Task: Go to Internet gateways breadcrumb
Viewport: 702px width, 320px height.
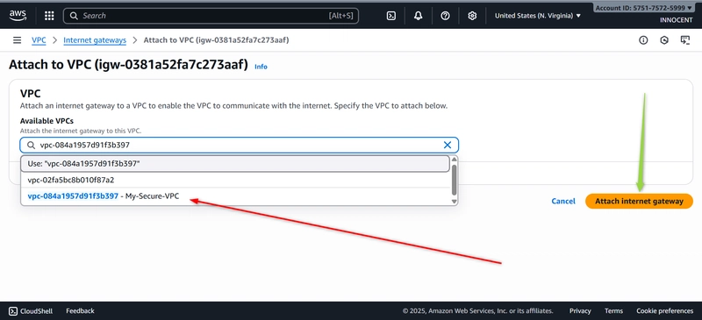Action: [95, 40]
